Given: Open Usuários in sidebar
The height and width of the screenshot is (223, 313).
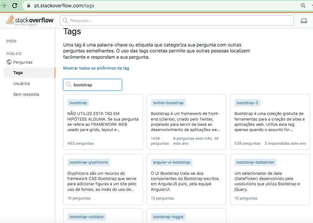Looking at the screenshot, I should coord(22,84).
